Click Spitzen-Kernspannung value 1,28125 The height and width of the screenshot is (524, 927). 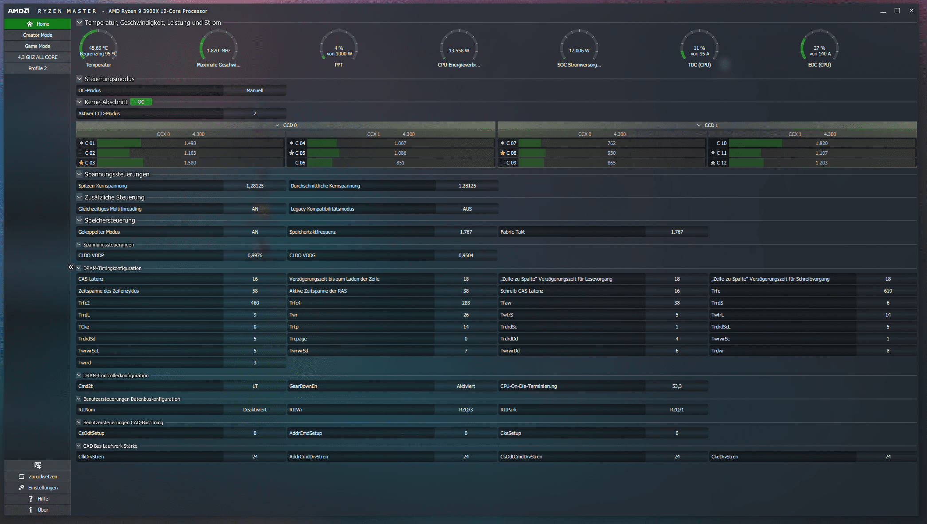[x=255, y=186]
